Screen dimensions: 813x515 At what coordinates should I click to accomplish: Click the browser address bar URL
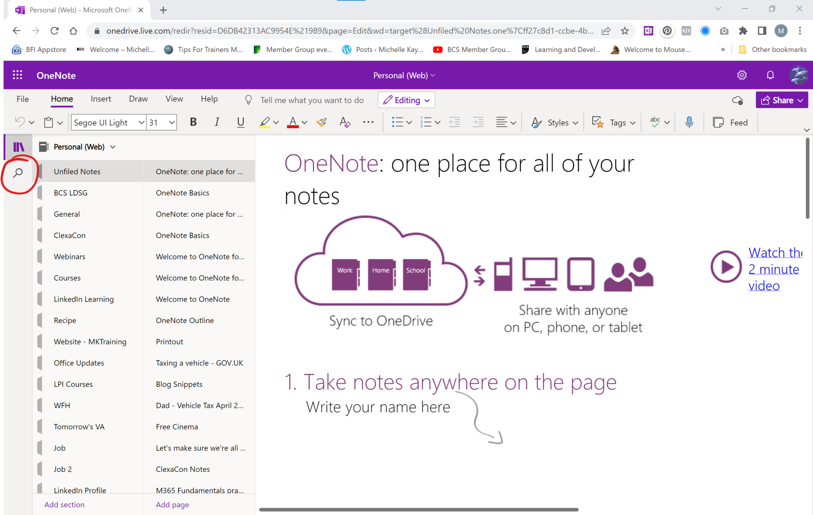coord(350,31)
